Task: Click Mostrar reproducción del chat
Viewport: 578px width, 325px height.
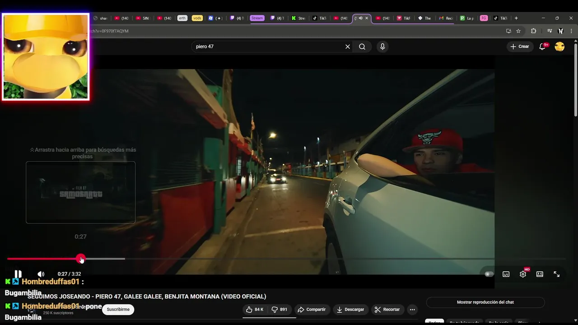Action: click(x=485, y=302)
